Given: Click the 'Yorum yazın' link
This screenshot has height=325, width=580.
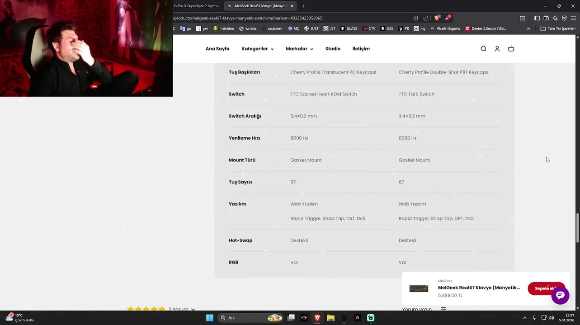Looking at the screenshot, I should click(417, 309).
